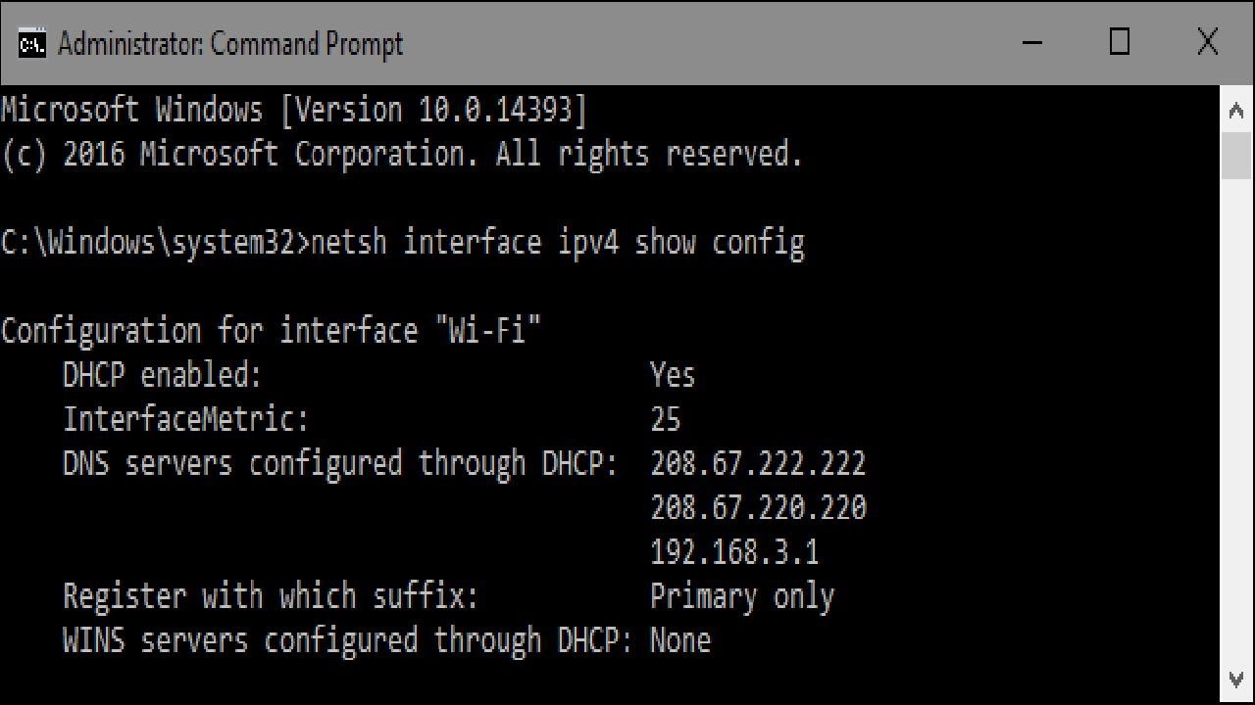
Task: Maximize the Command Prompt window
Action: point(1119,43)
